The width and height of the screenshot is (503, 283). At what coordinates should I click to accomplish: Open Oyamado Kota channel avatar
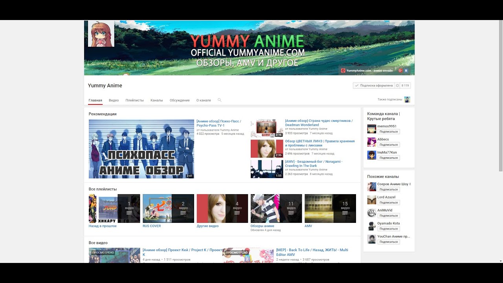click(x=371, y=226)
